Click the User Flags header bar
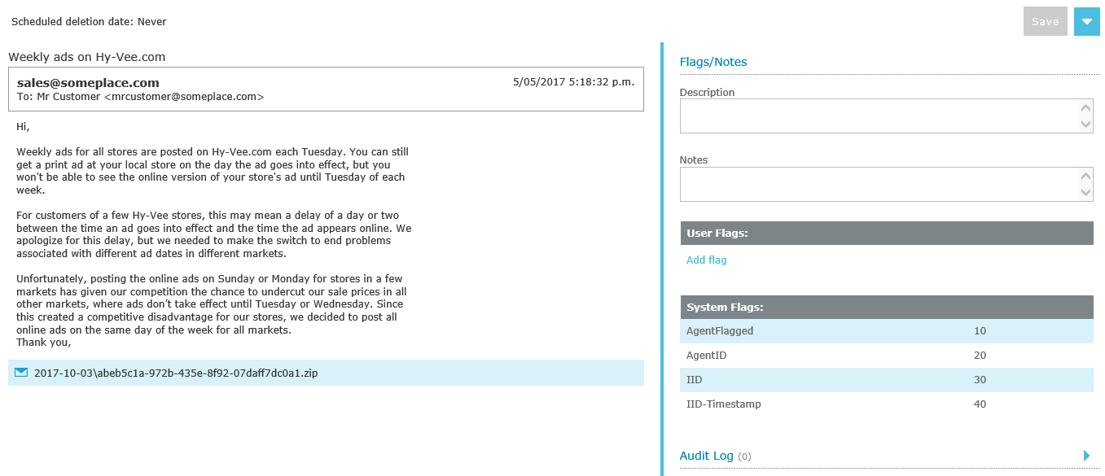The height and width of the screenshot is (476, 1105). point(887,233)
